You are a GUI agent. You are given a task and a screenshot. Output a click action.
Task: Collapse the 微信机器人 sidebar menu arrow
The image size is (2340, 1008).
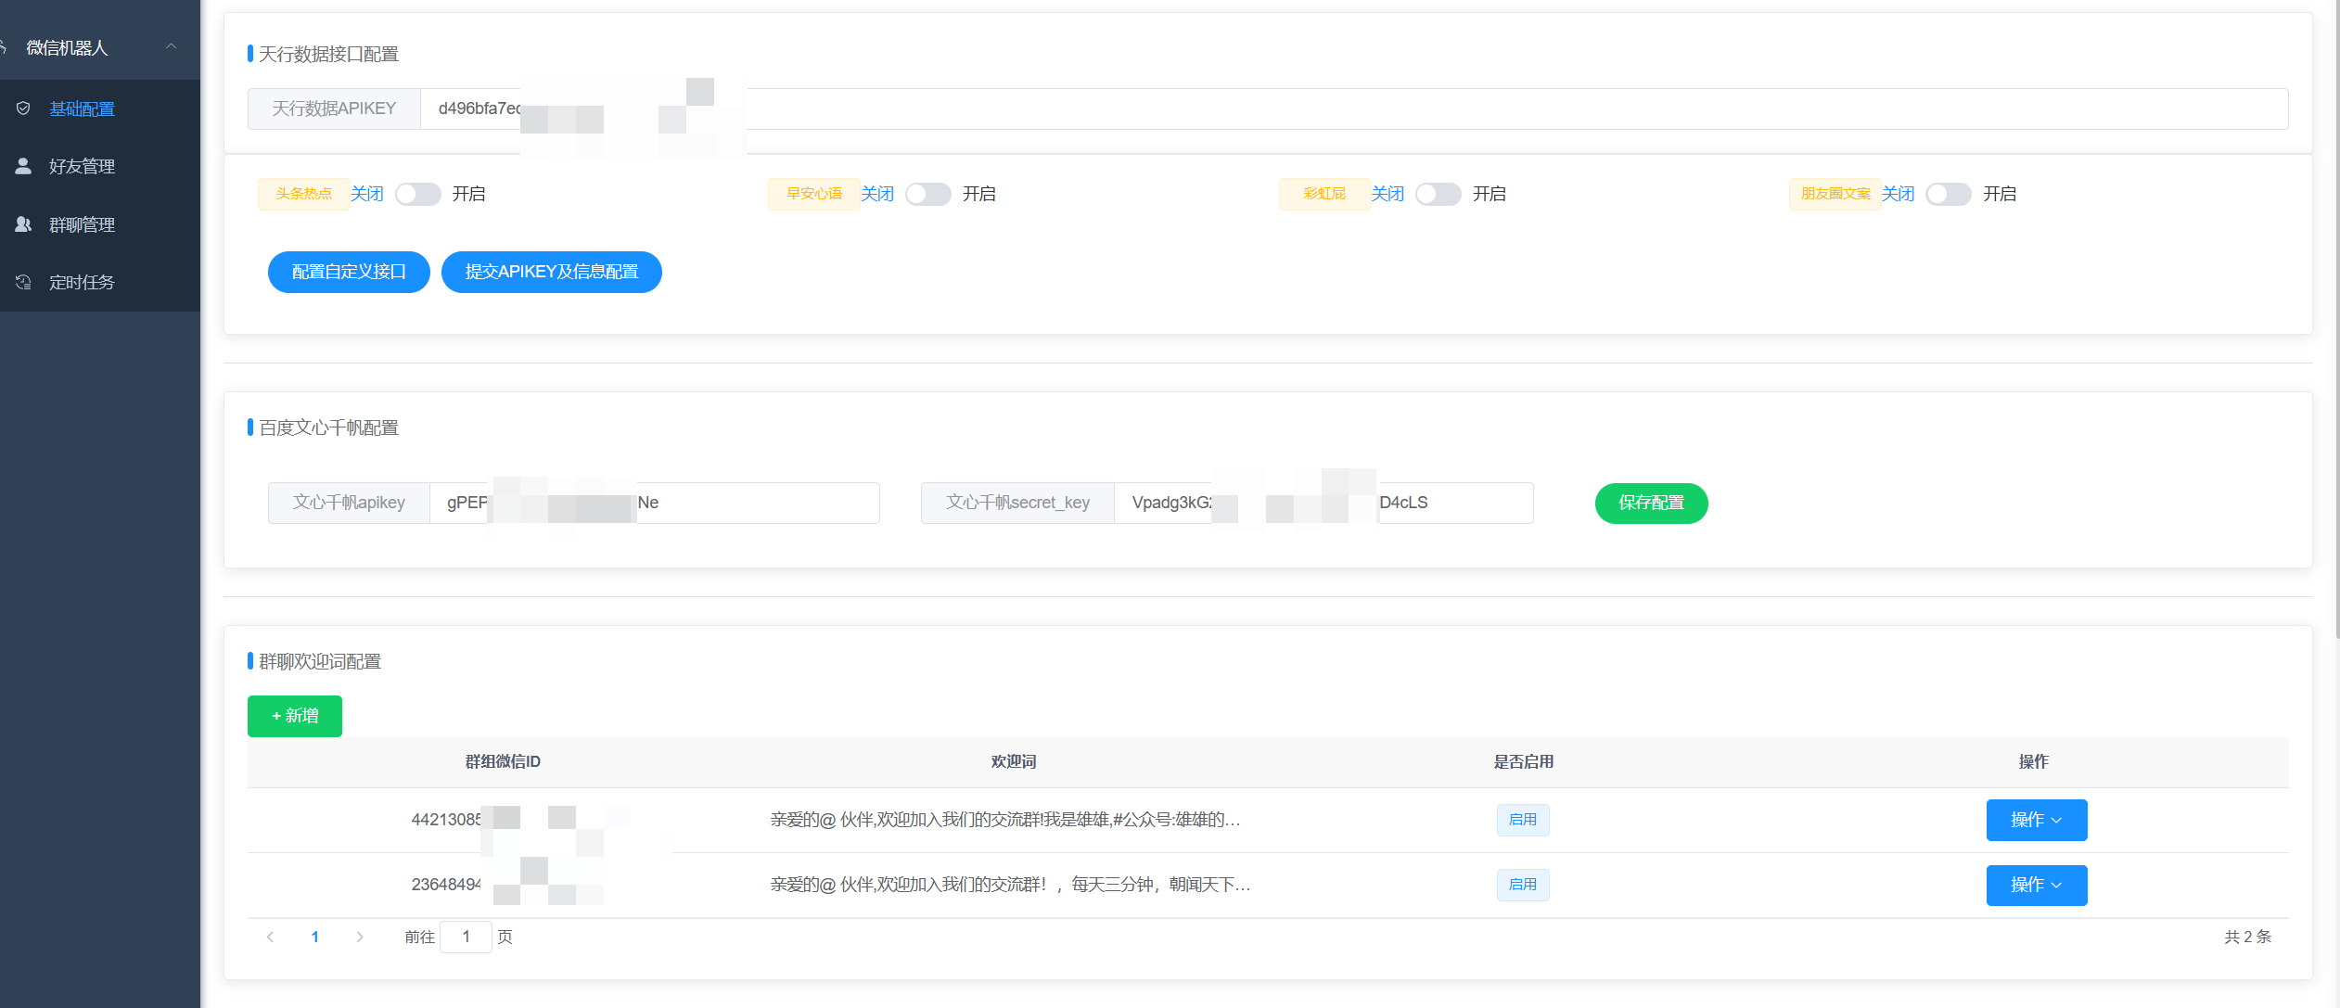pyautogui.click(x=171, y=46)
